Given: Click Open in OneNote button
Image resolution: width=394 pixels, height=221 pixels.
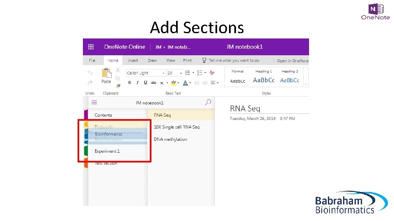Looking at the screenshot, I should tap(293, 61).
